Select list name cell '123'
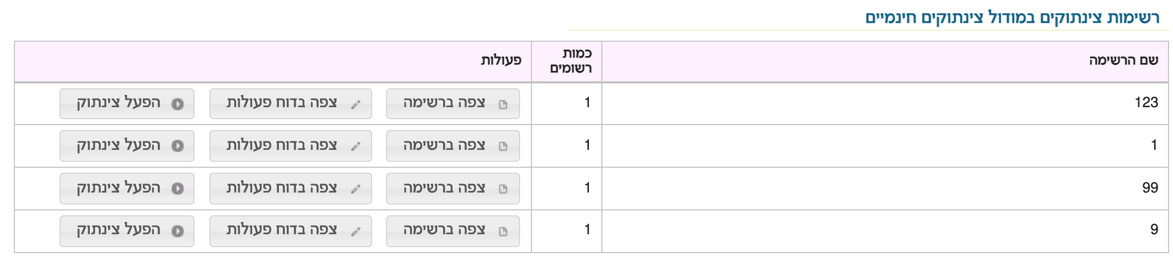This screenshot has width=1173, height=261. coord(1146,103)
